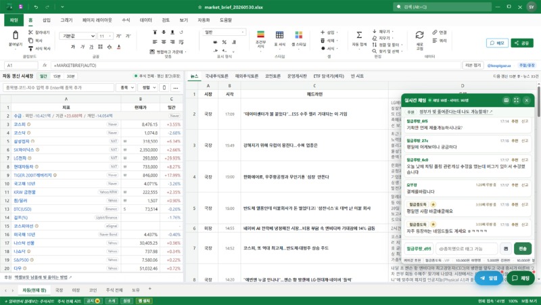
Task: Switch to the 수식 ribbon tab
Action: 126,20
